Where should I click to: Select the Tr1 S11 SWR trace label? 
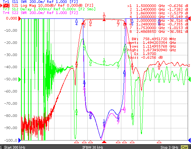40,2
